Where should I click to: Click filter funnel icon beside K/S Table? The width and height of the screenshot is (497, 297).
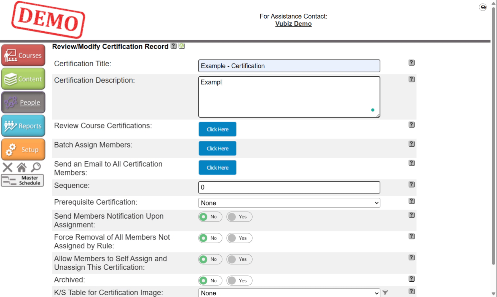pyautogui.click(x=385, y=293)
